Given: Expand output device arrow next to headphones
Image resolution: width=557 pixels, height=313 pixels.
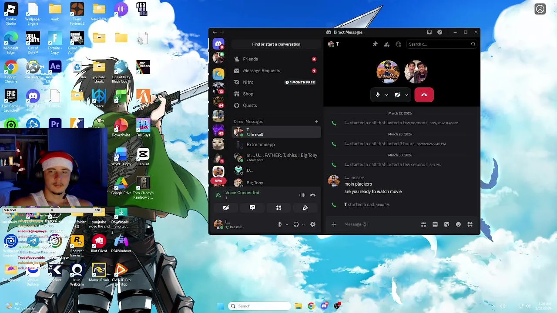Looking at the screenshot, I should 303,224.
